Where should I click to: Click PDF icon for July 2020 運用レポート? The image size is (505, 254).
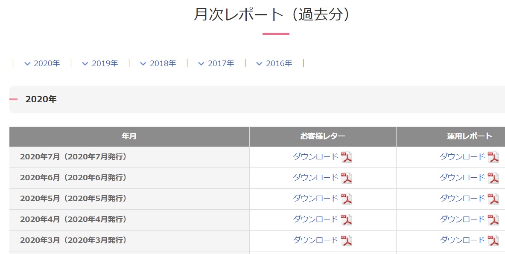[493, 157]
